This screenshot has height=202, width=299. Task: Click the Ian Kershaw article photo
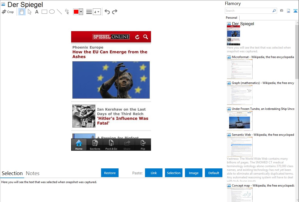click(x=84, y=116)
